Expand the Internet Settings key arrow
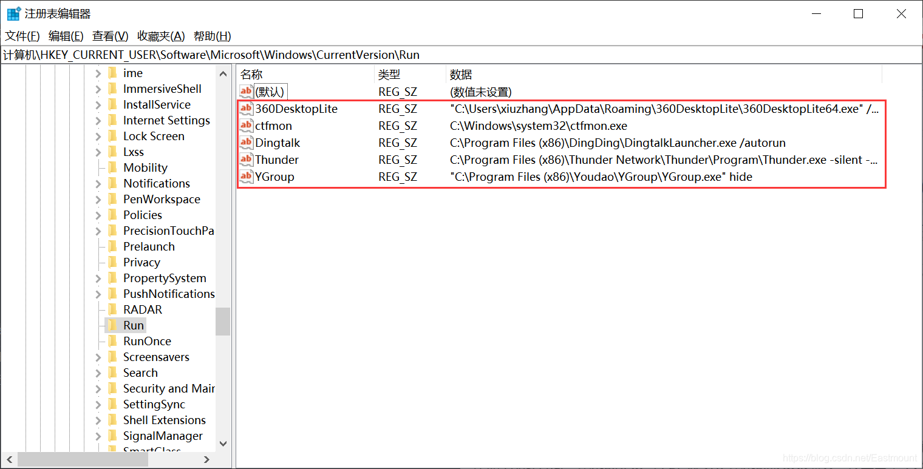The width and height of the screenshot is (923, 469). tap(98, 121)
